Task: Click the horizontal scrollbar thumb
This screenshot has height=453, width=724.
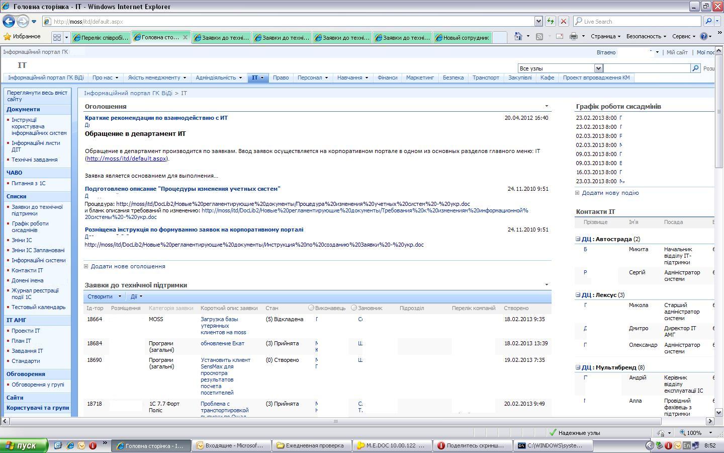Action: click(335, 421)
